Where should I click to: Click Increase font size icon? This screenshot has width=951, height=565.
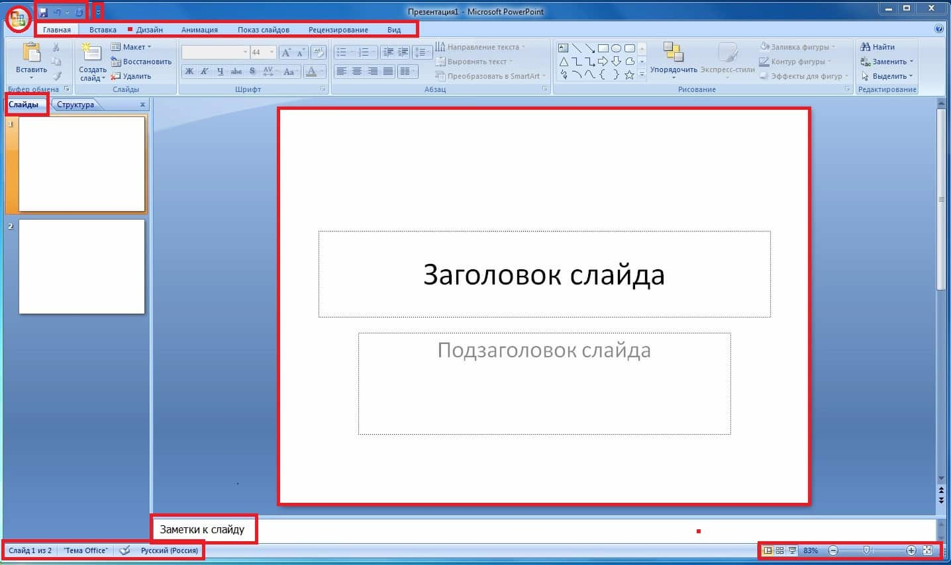click(x=286, y=52)
